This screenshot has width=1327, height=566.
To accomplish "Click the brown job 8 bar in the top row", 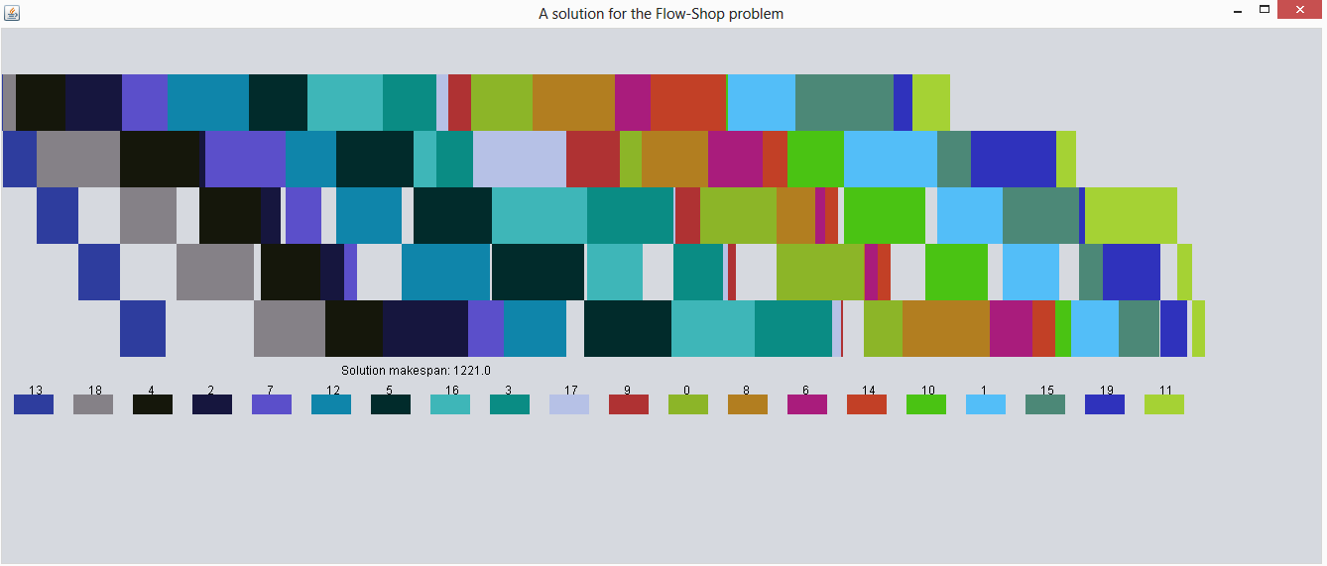I will 573,102.
